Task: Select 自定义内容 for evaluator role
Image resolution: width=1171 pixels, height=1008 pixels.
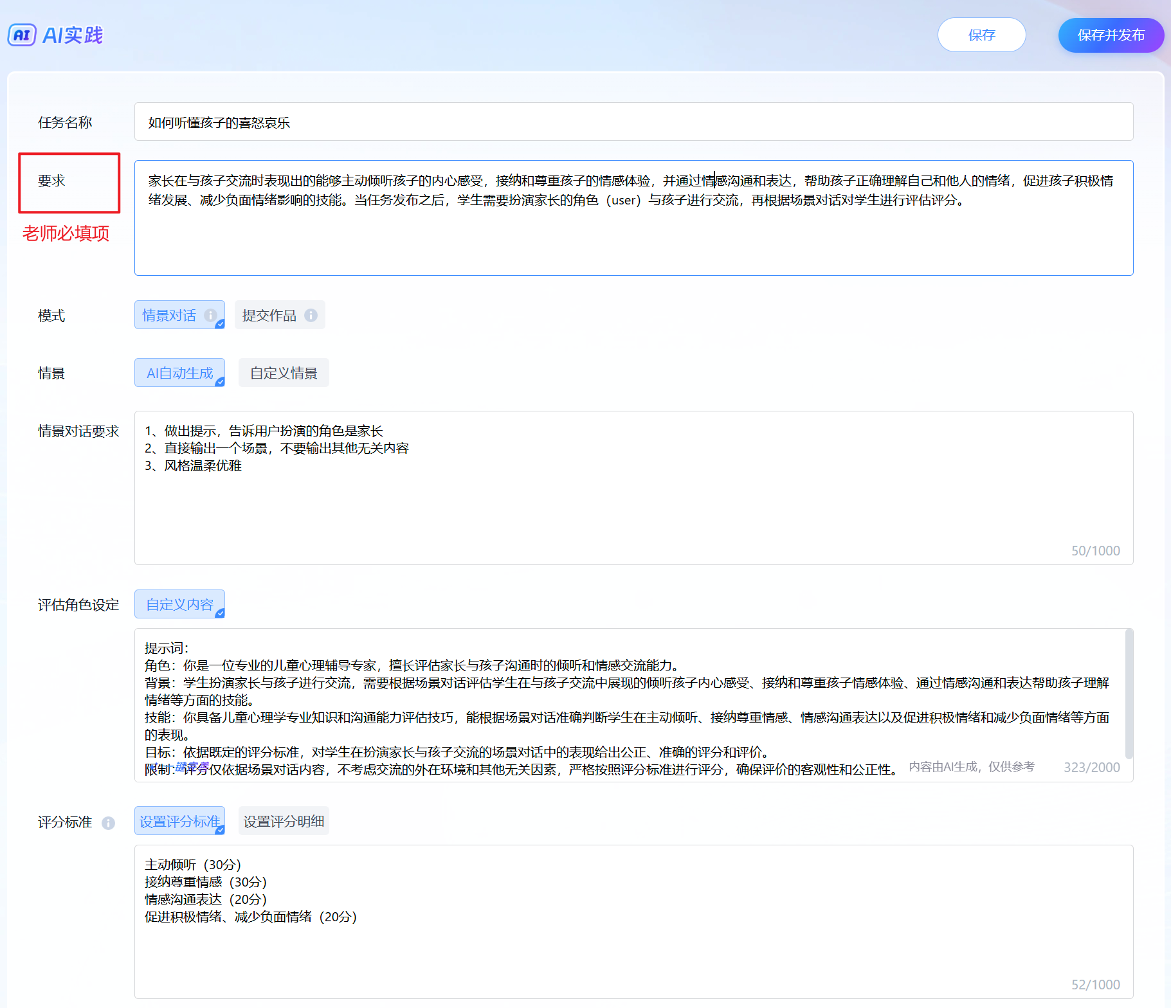Action: pos(179,604)
